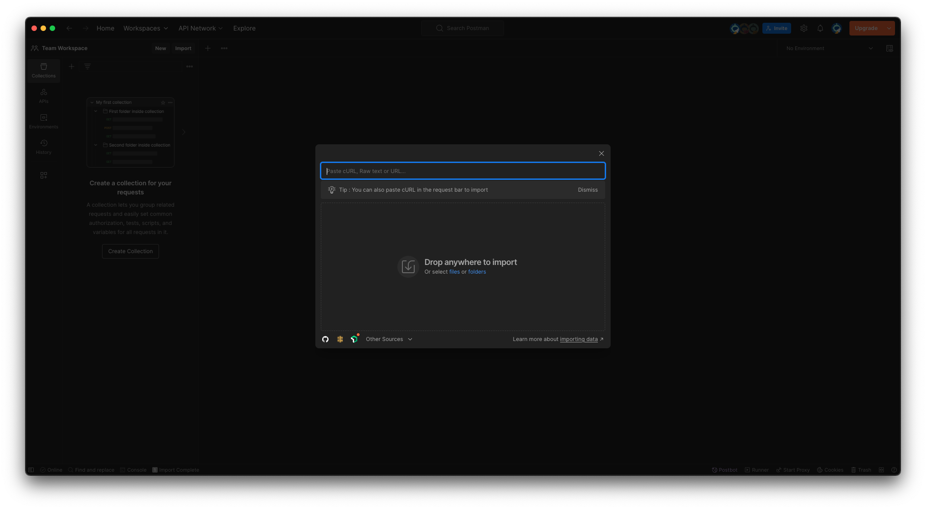Click the Create Collection button
Viewport: 926px width, 509px height.
pyautogui.click(x=130, y=251)
